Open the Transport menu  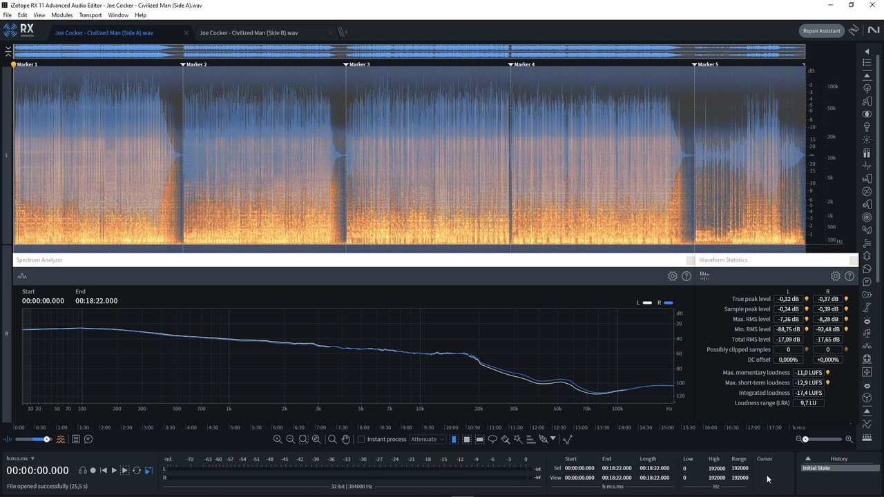point(90,14)
